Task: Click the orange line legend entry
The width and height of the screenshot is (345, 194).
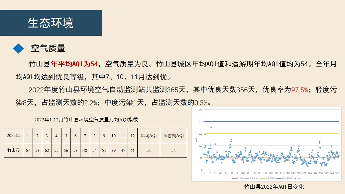Action: click(x=237, y=178)
